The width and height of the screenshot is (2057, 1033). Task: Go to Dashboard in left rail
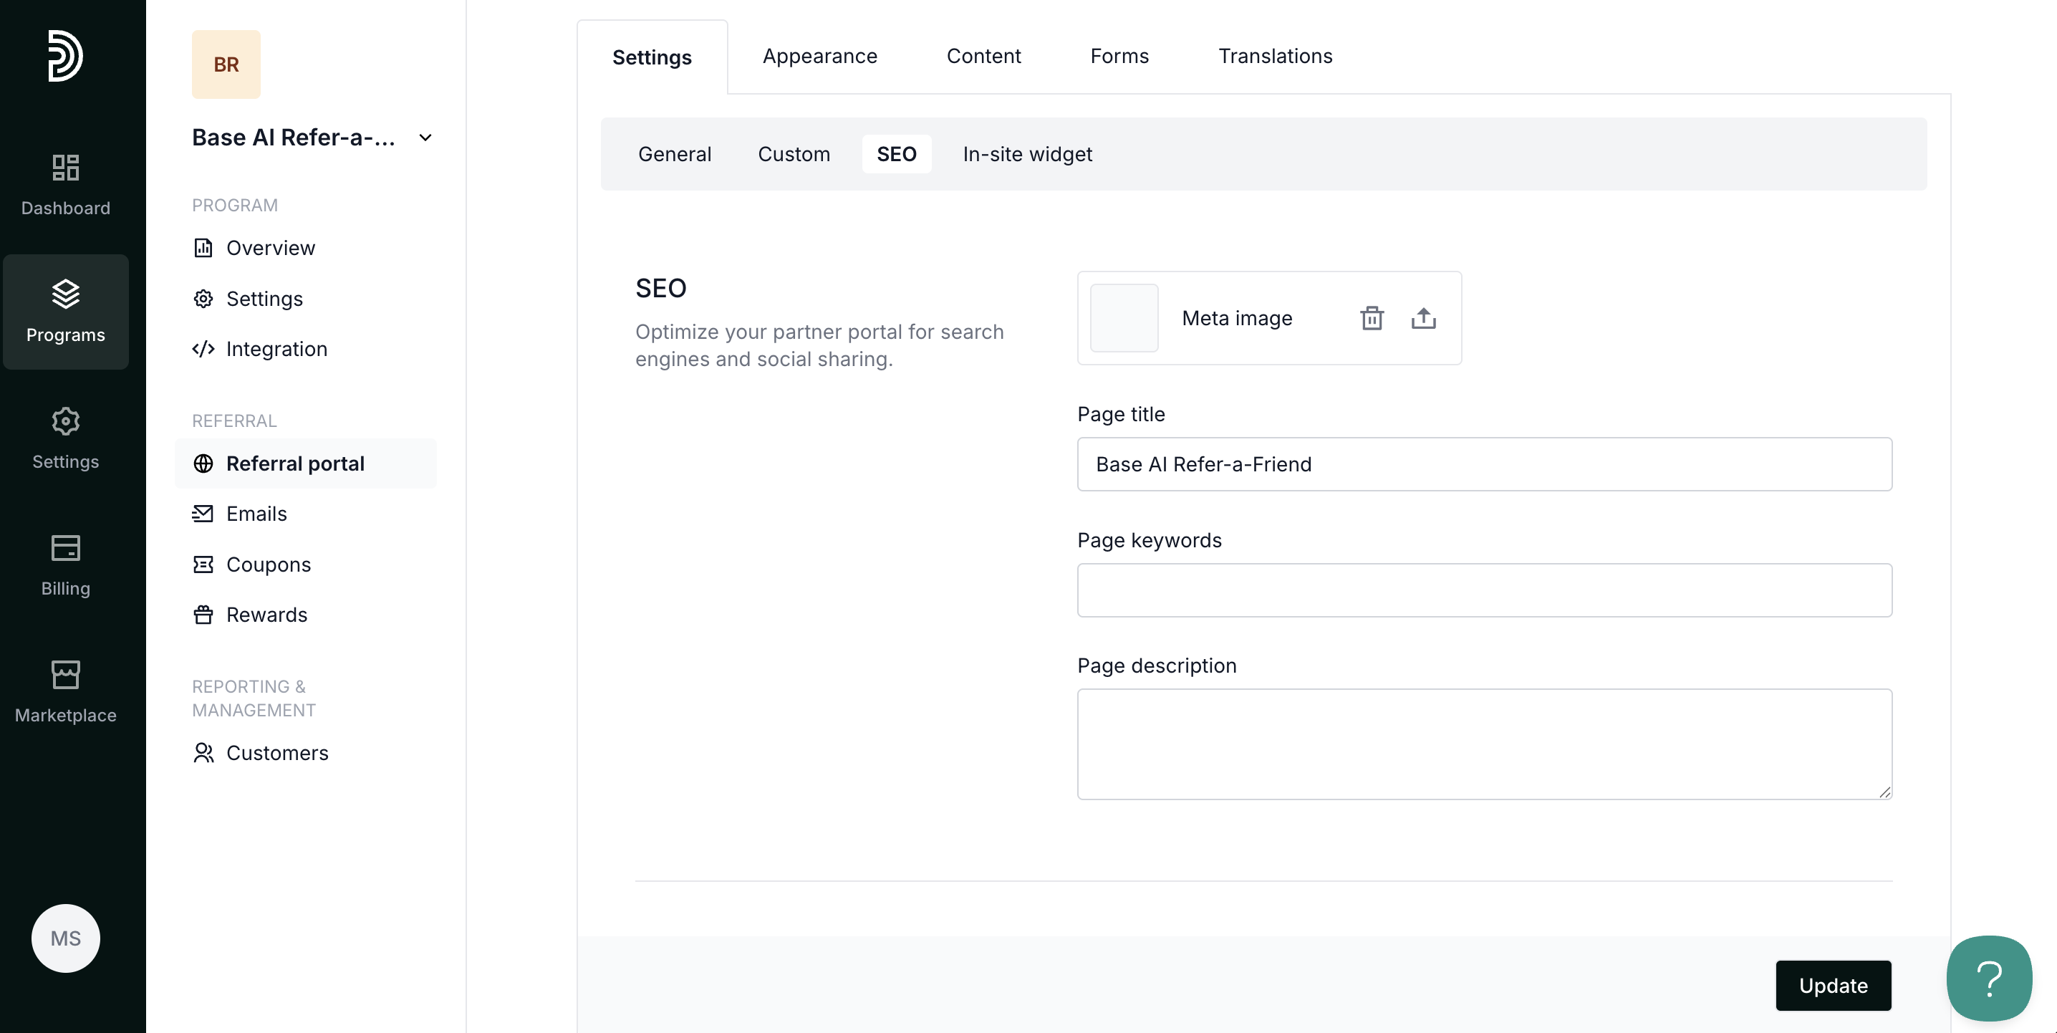coord(65,186)
